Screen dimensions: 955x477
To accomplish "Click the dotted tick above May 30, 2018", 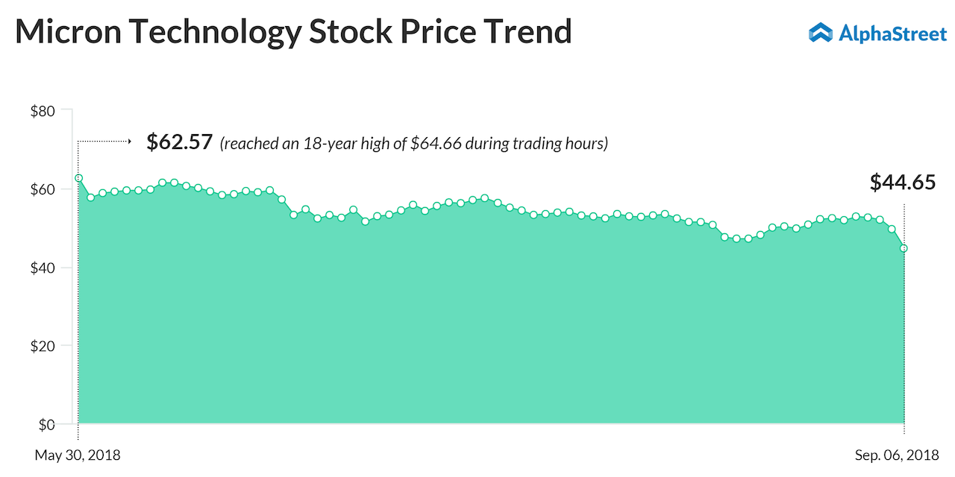I will click(x=78, y=431).
